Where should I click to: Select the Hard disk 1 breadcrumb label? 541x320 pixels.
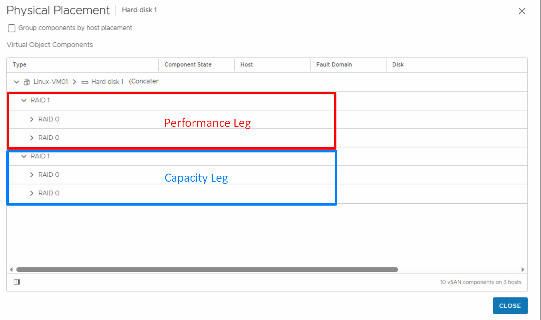139,10
